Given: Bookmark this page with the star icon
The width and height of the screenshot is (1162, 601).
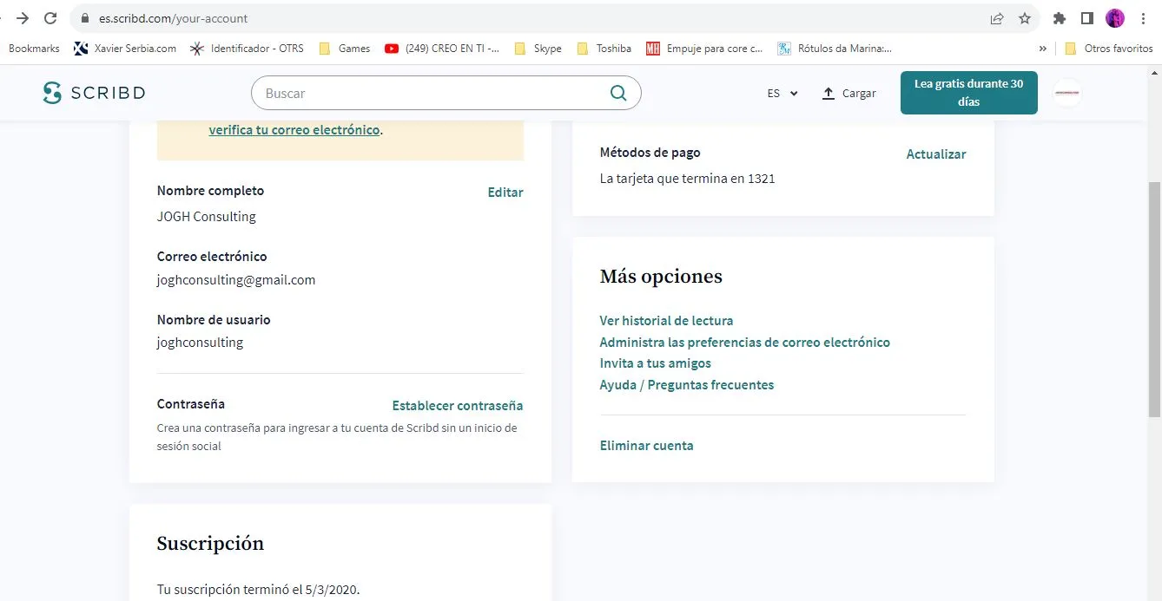Looking at the screenshot, I should pos(1025,18).
